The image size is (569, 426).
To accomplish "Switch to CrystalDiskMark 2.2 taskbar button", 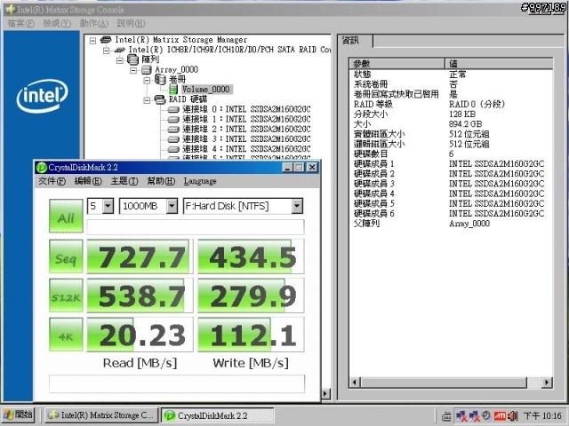I will pyautogui.click(x=217, y=415).
